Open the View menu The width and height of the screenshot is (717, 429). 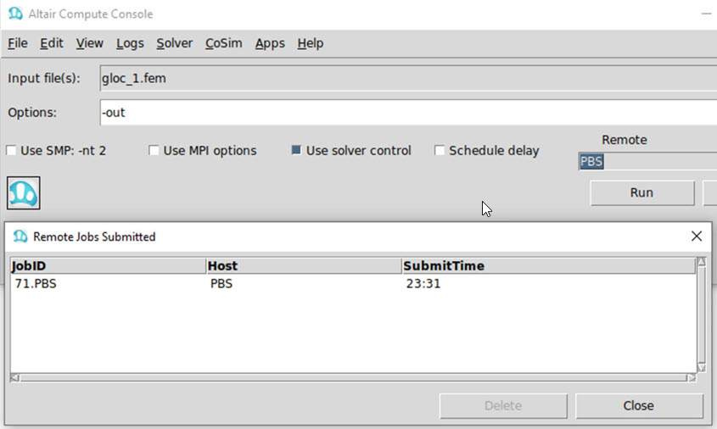[x=89, y=43]
